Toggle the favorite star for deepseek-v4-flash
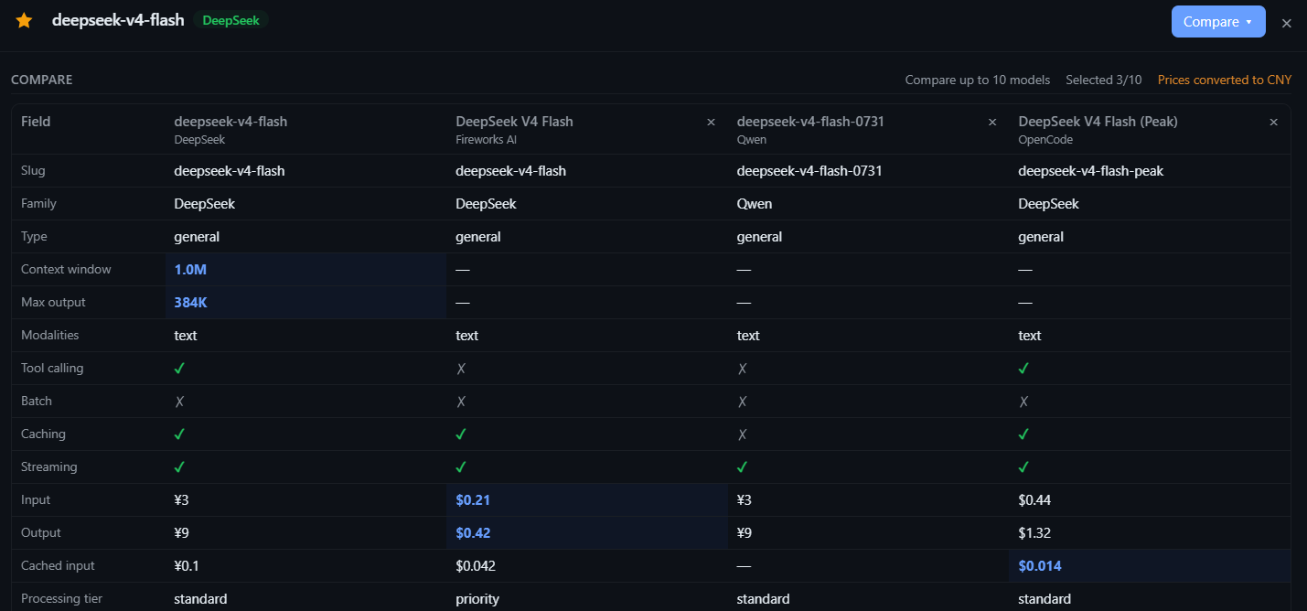Screen dimensions: 1307x611 24,20
